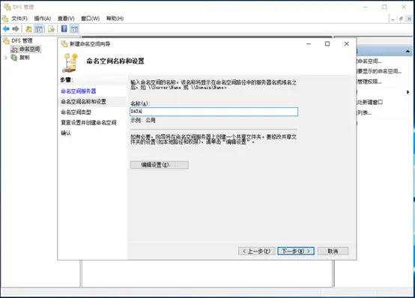
Task: Minimize the 新建命名空间向导 dialog
Action: tap(309, 43)
